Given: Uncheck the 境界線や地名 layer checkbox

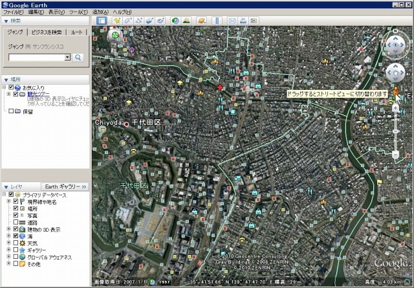Looking at the screenshot, I should (x=16, y=201).
